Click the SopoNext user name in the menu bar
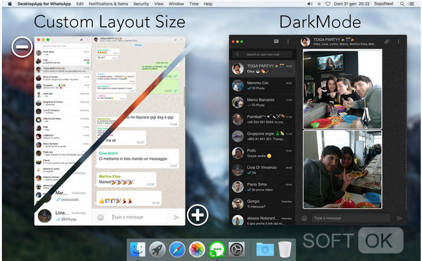Image resolution: width=422 pixels, height=261 pixels. pos(384,4)
